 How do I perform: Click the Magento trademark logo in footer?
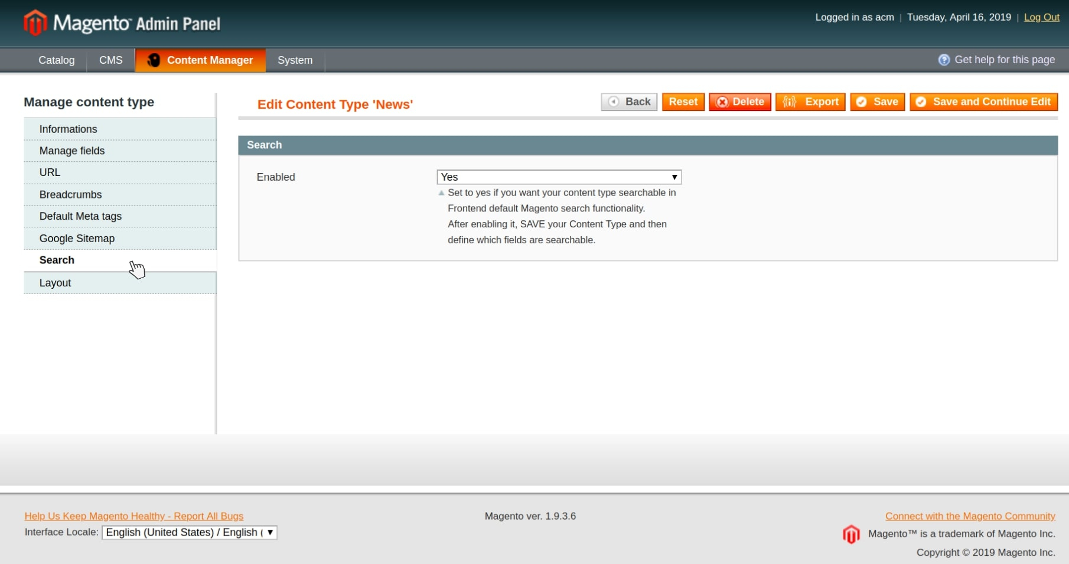pos(851,534)
